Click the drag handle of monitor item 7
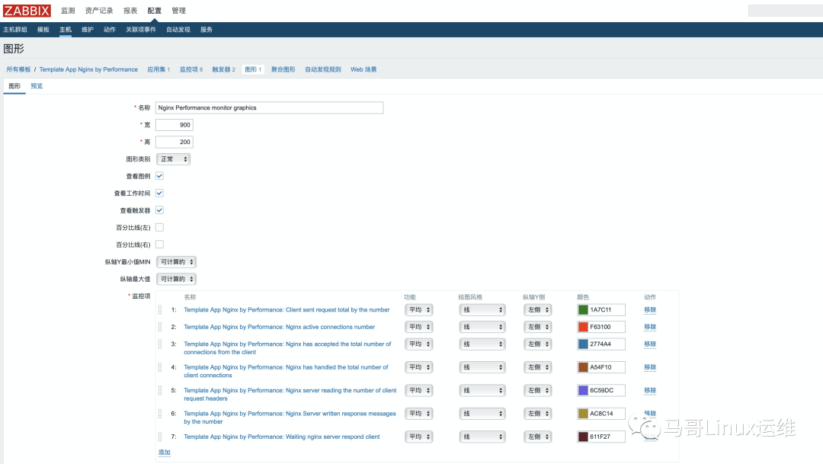This screenshot has height=464, width=823. coord(160,437)
